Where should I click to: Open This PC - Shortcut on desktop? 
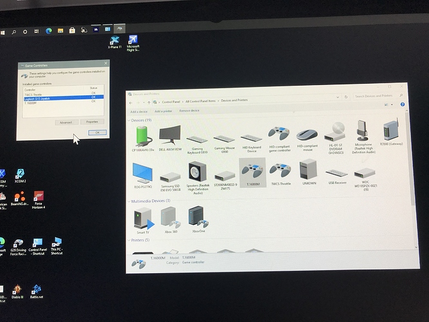(x=57, y=246)
